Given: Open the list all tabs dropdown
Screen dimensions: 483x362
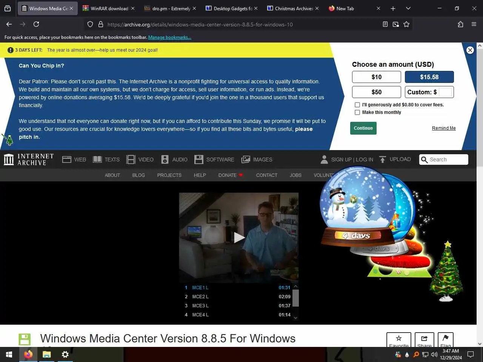Looking at the screenshot, I should click(x=408, y=8).
